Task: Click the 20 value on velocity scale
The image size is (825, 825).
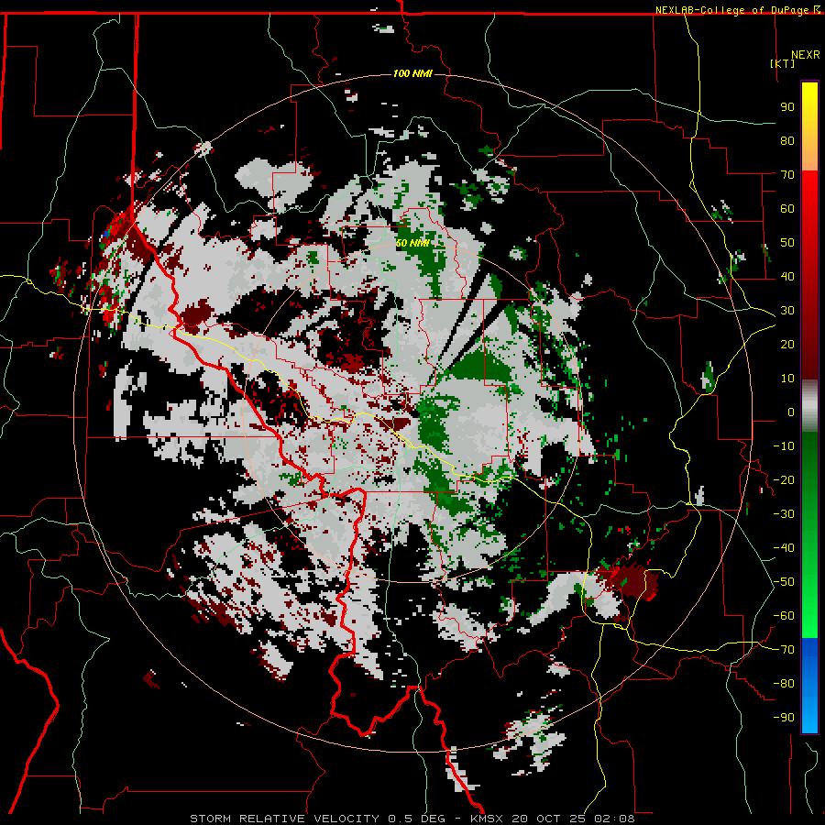Action: tap(787, 345)
